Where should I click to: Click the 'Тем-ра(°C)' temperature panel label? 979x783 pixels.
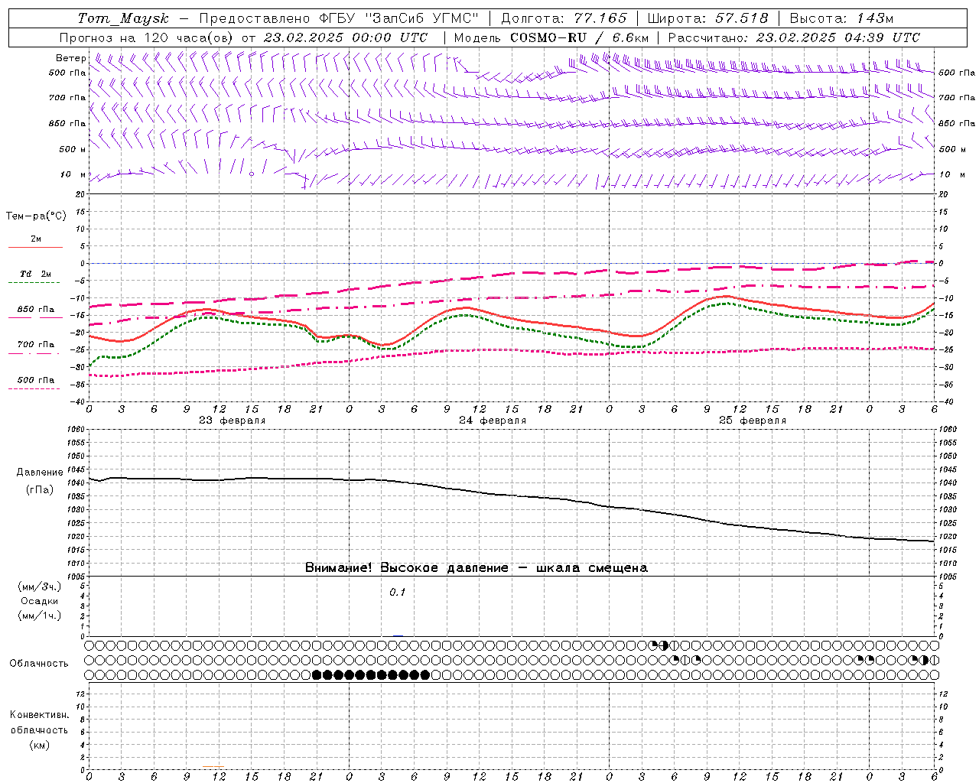point(36,216)
